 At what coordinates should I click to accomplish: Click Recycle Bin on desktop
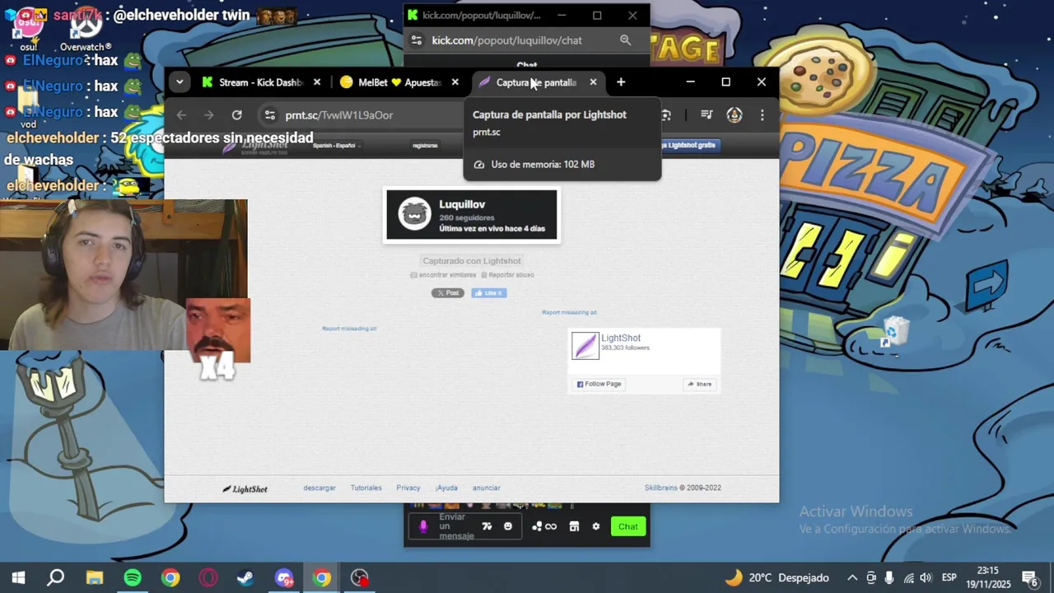tap(894, 333)
